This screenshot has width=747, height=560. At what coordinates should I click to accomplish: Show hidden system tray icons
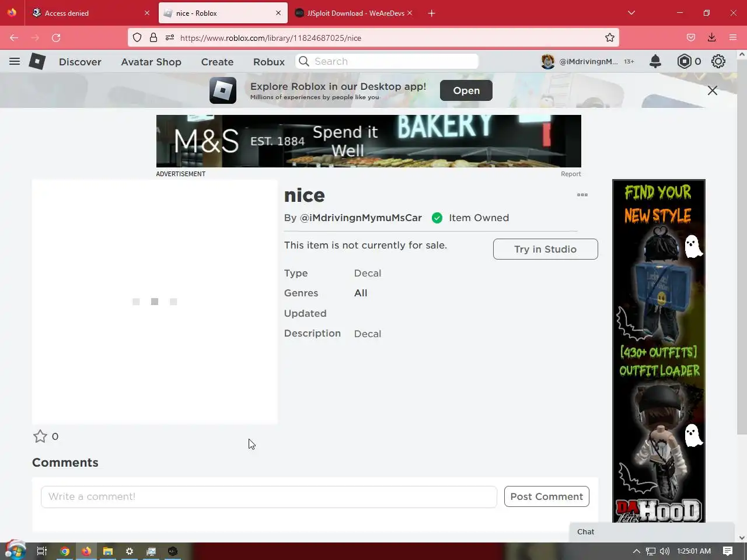[x=636, y=551]
